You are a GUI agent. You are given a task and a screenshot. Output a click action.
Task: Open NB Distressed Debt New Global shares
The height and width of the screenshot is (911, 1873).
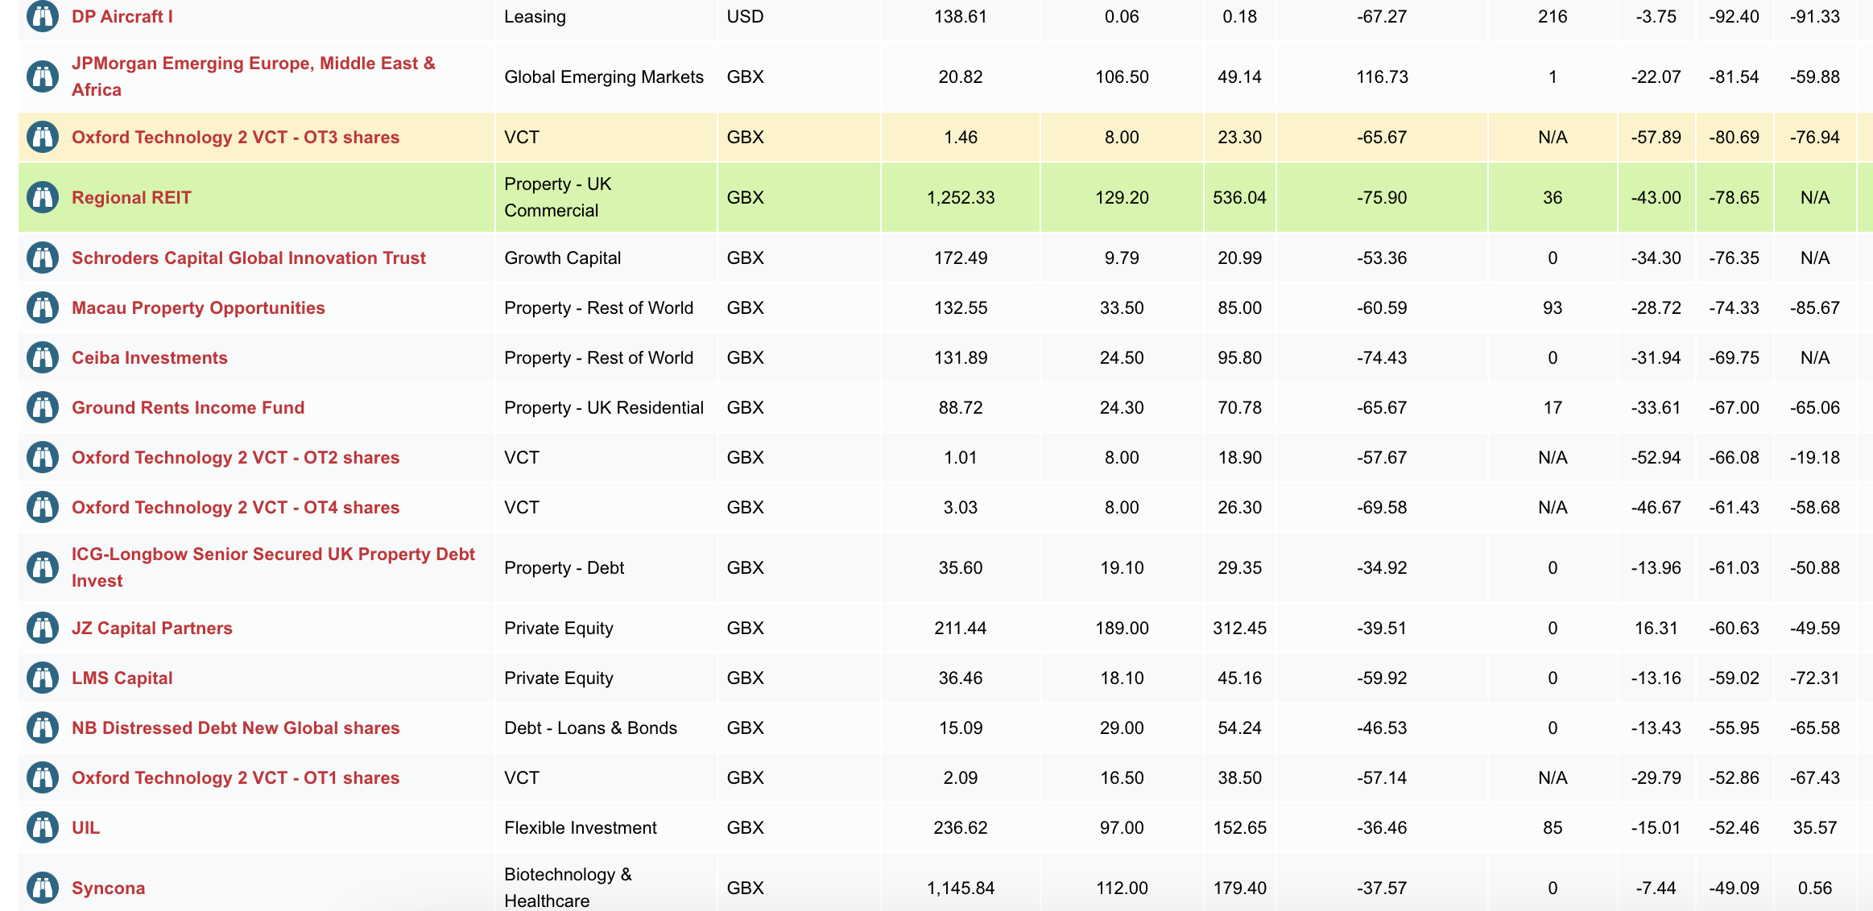coord(235,728)
